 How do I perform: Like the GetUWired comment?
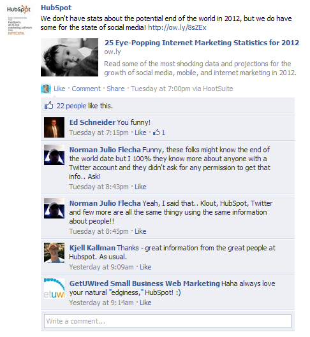(x=145, y=303)
